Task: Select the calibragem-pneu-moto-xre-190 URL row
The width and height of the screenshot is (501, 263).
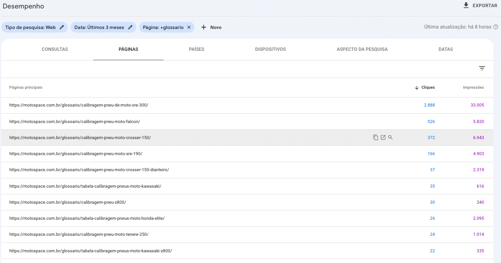Action: [x=247, y=154]
